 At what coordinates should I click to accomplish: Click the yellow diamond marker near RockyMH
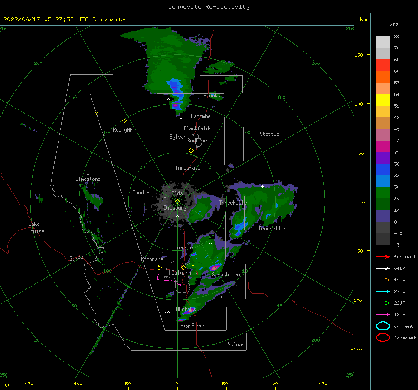point(124,121)
